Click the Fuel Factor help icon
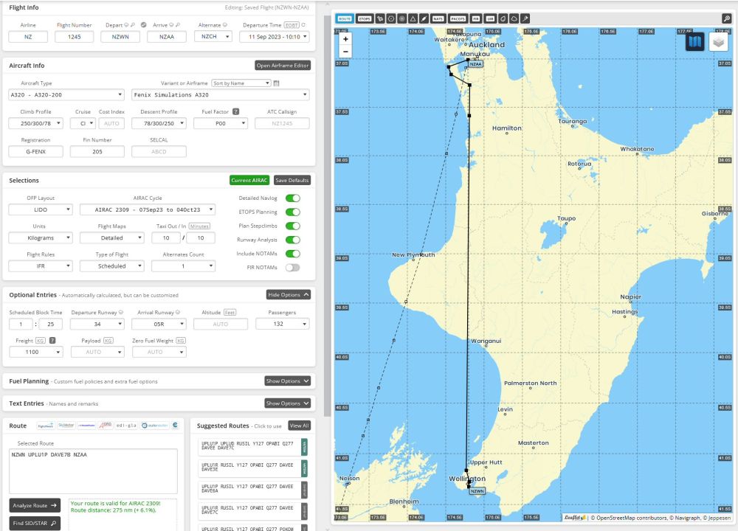 click(236, 111)
